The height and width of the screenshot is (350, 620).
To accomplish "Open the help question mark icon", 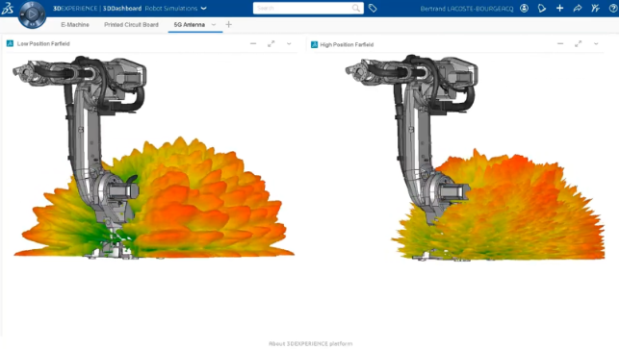I will tap(613, 8).
